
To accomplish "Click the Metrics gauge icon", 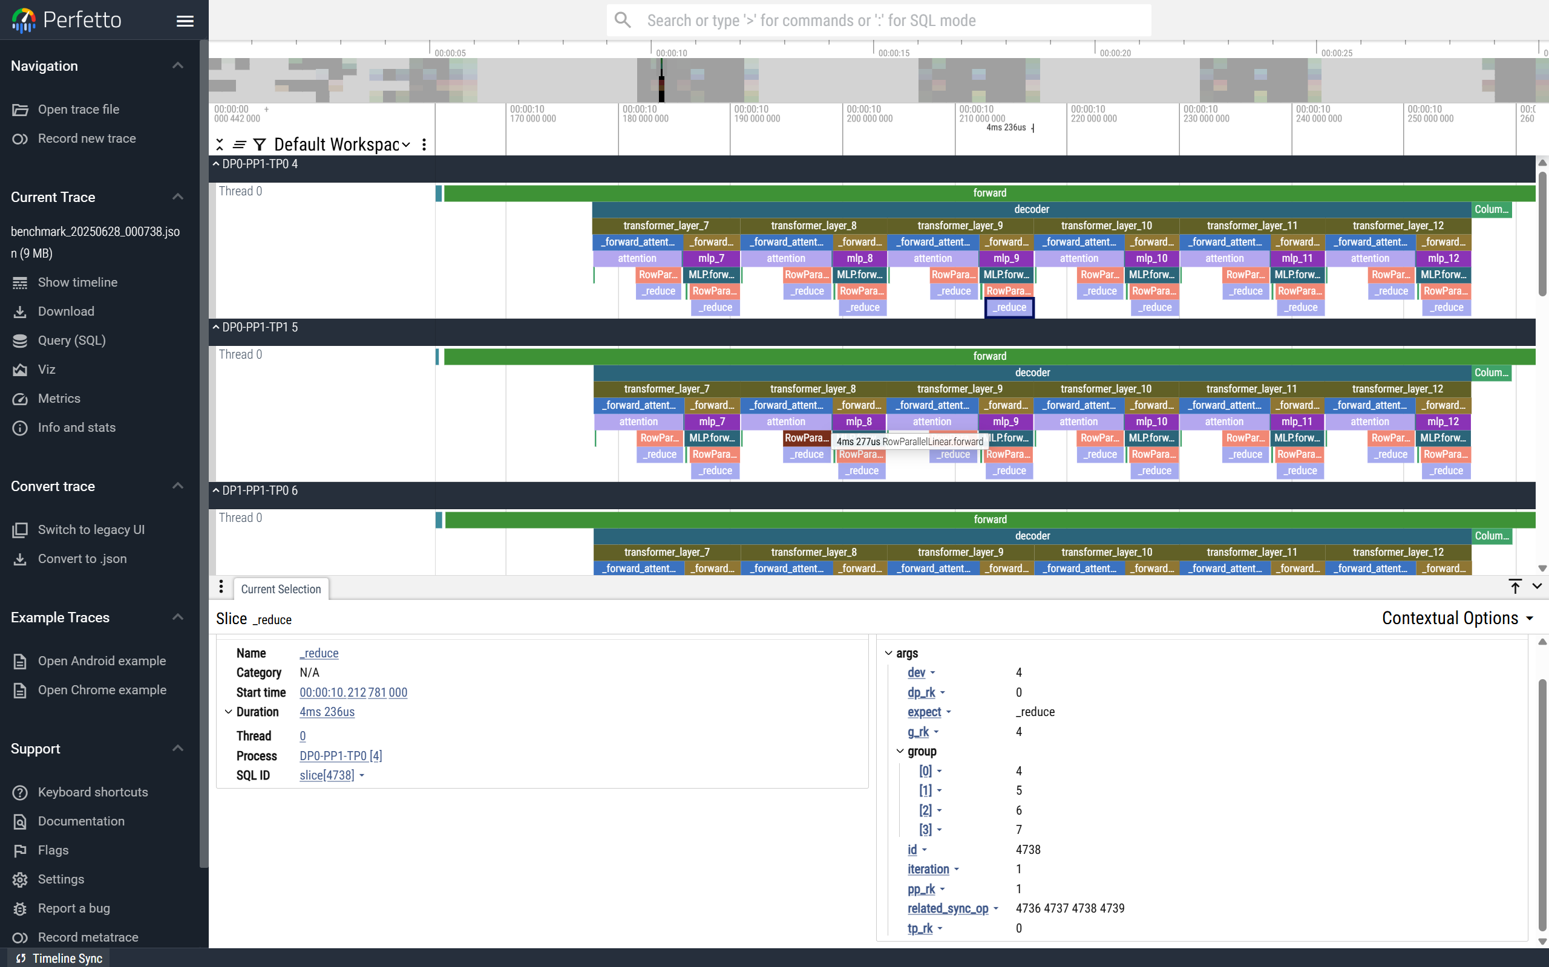I will point(20,399).
